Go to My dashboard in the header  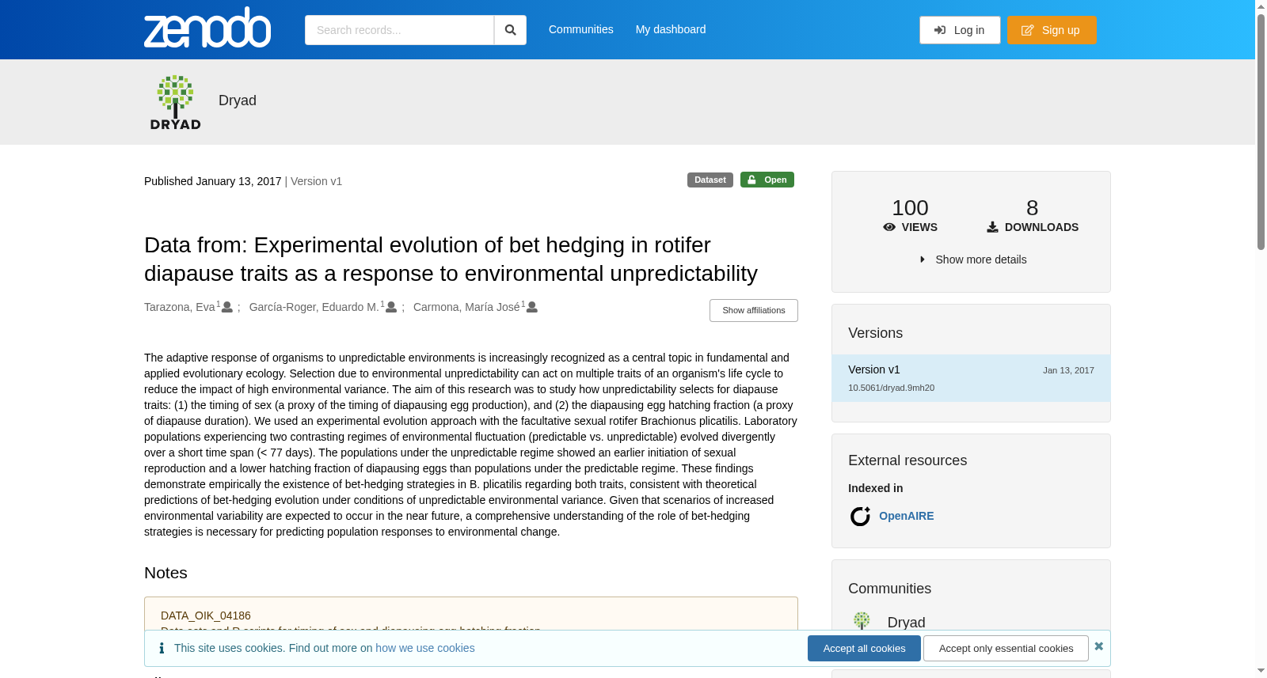click(x=671, y=29)
